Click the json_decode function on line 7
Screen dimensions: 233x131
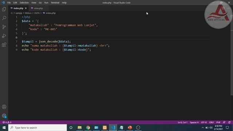click(48, 41)
